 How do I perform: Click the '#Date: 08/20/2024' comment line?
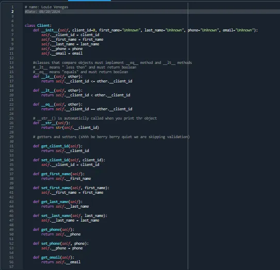42,12
